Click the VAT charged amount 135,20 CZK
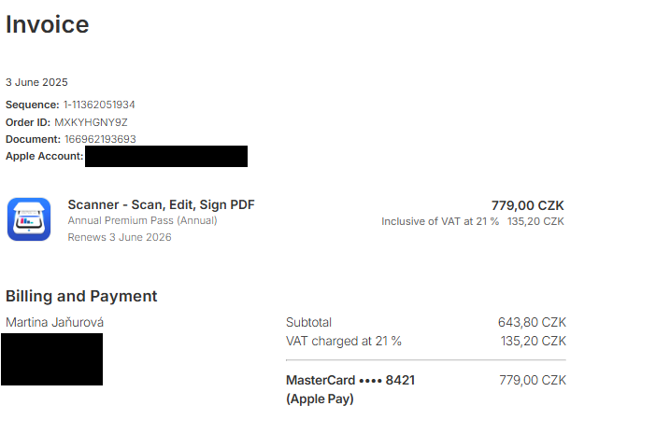The image size is (670, 434). 533,342
